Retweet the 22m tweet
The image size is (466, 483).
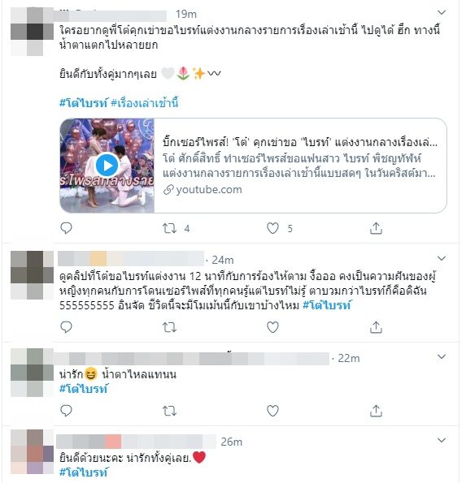tap(169, 411)
